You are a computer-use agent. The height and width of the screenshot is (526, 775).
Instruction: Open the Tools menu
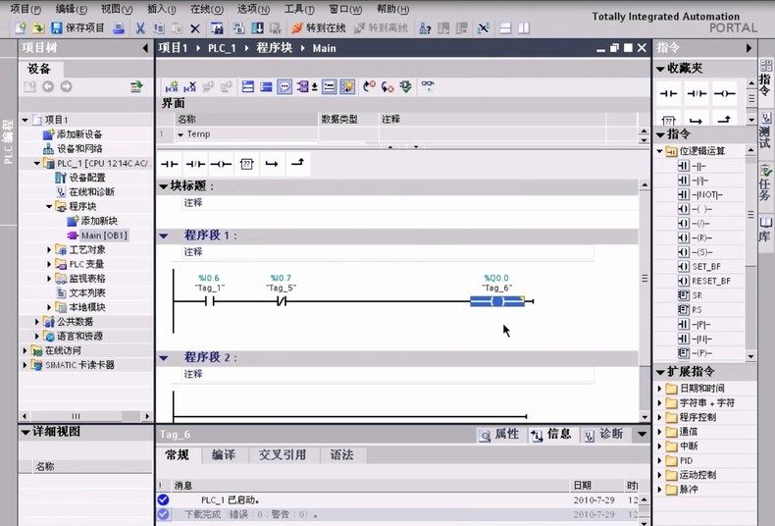pos(299,9)
